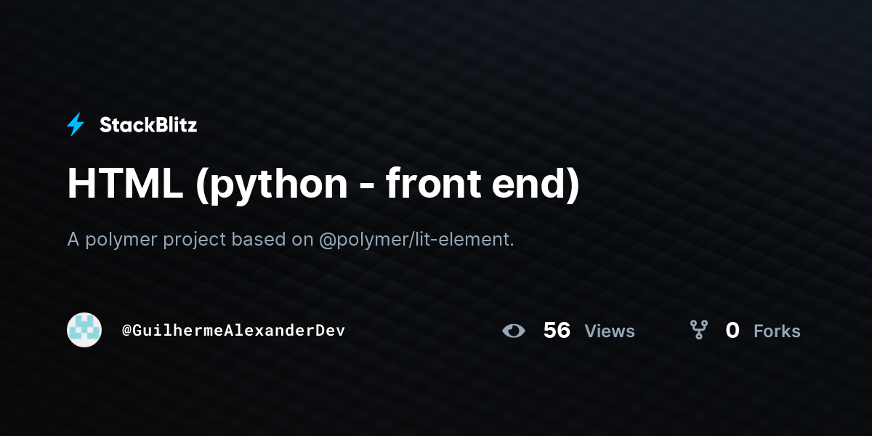The height and width of the screenshot is (436, 872).
Task: Click "based on" in the description
Action: (272, 239)
